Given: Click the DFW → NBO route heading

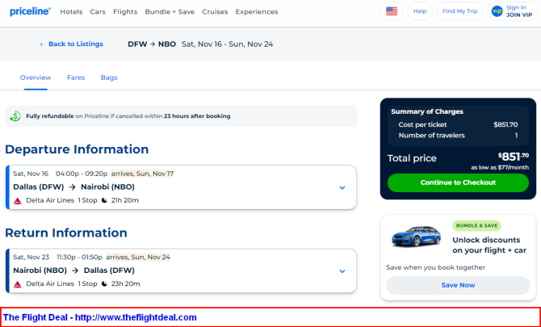Looking at the screenshot, I should pyautogui.click(x=152, y=44).
